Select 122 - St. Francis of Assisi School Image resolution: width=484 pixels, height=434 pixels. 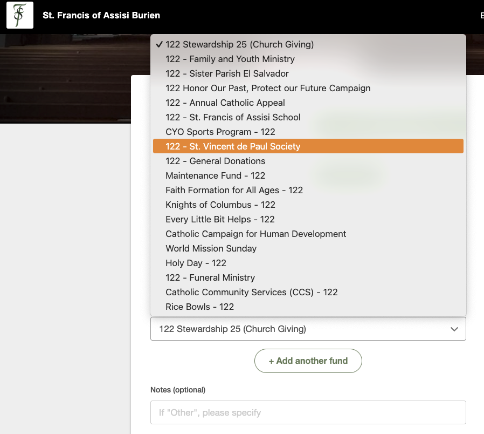[308, 117]
